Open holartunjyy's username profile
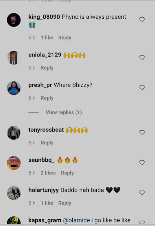 (43, 190)
